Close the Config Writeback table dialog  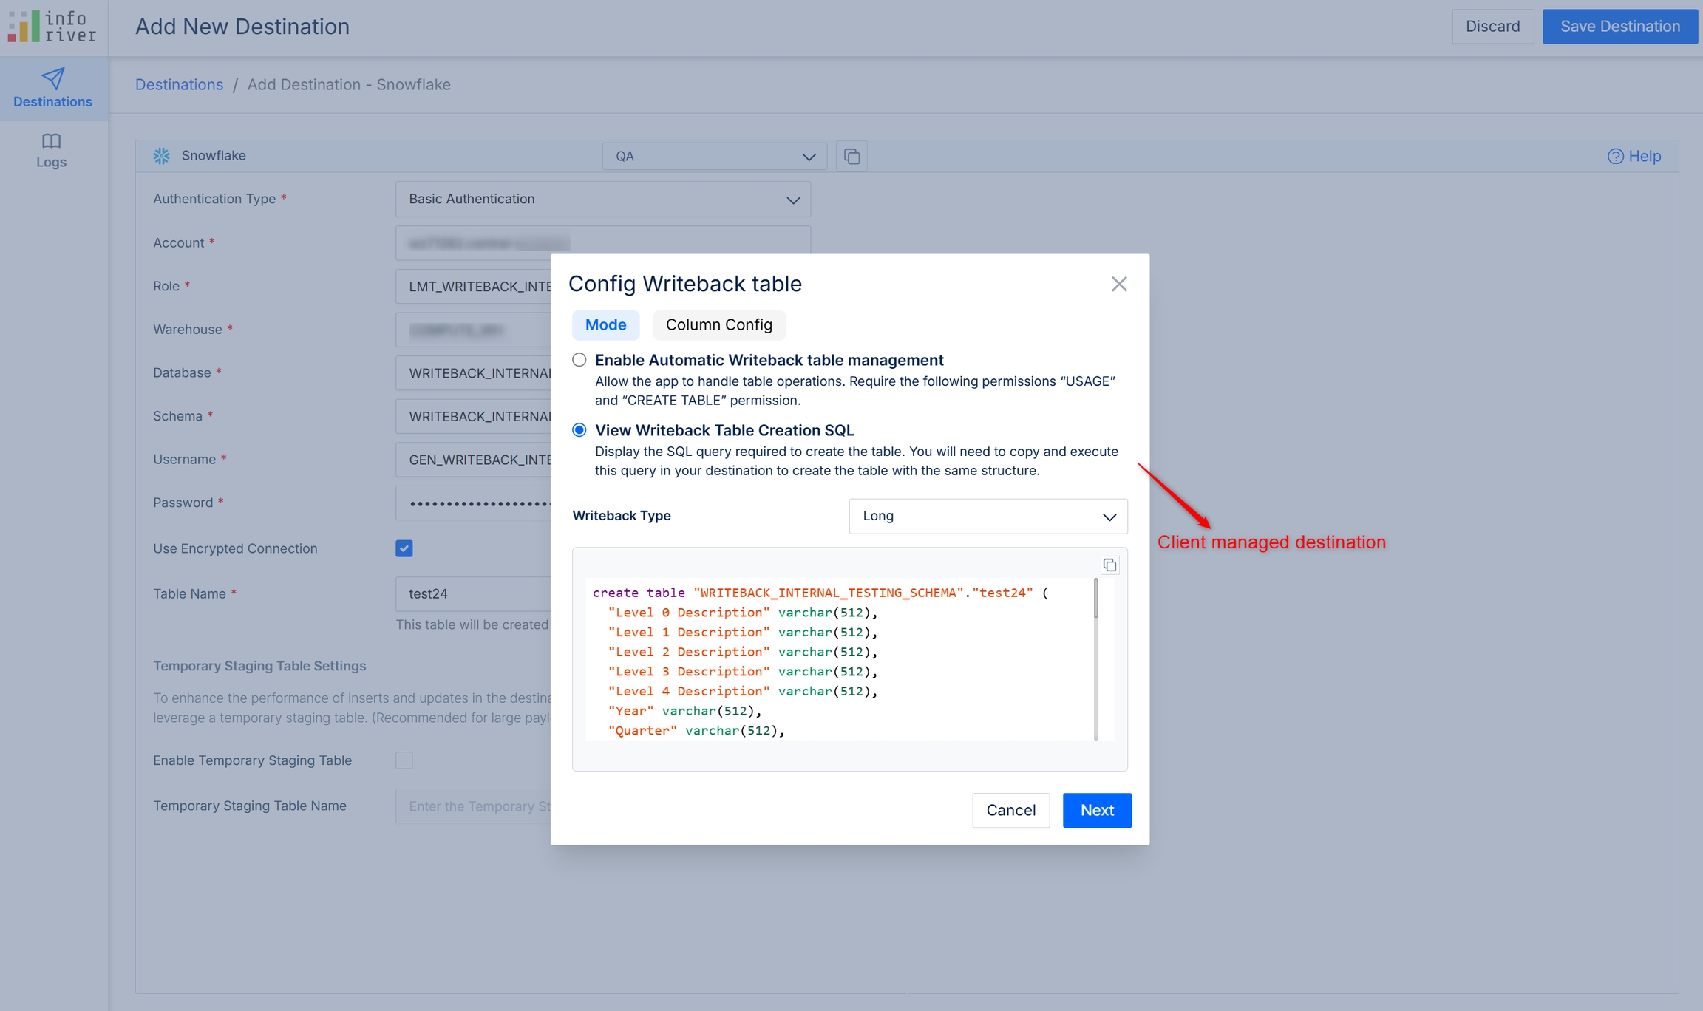1119,284
